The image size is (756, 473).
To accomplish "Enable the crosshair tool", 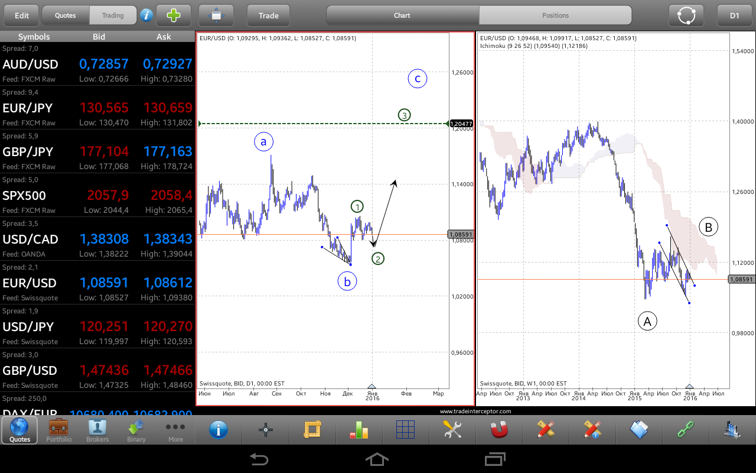I will pyautogui.click(x=266, y=430).
